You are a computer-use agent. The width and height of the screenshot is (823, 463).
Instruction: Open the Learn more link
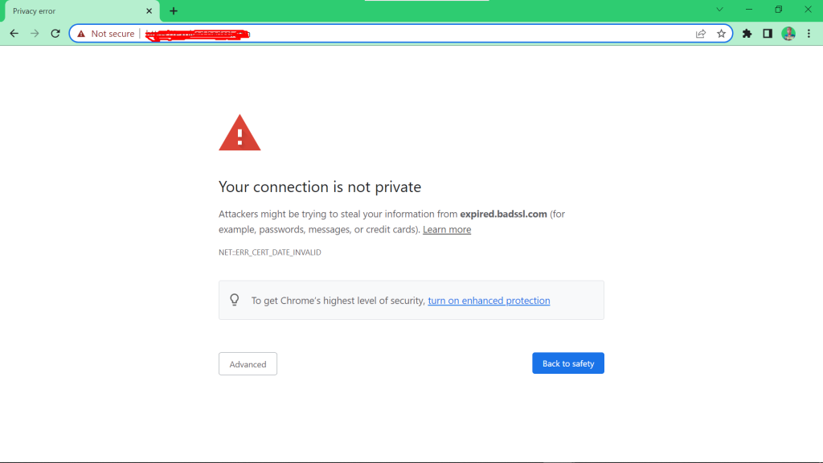447,230
